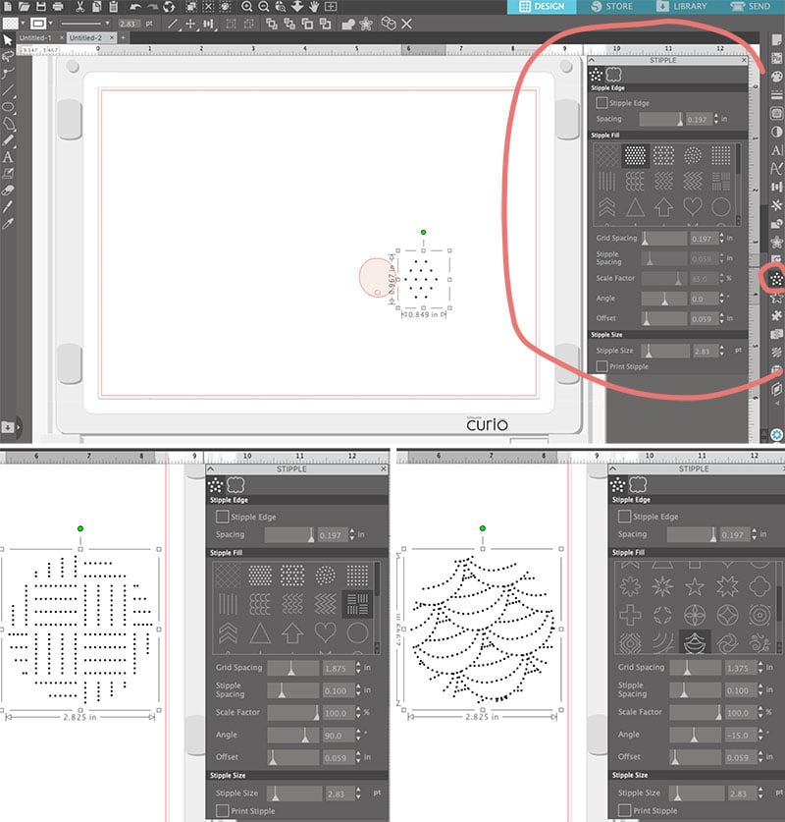The height and width of the screenshot is (822, 785).
Task: Open the Page Setup icon in right sidebar
Action: [x=776, y=40]
